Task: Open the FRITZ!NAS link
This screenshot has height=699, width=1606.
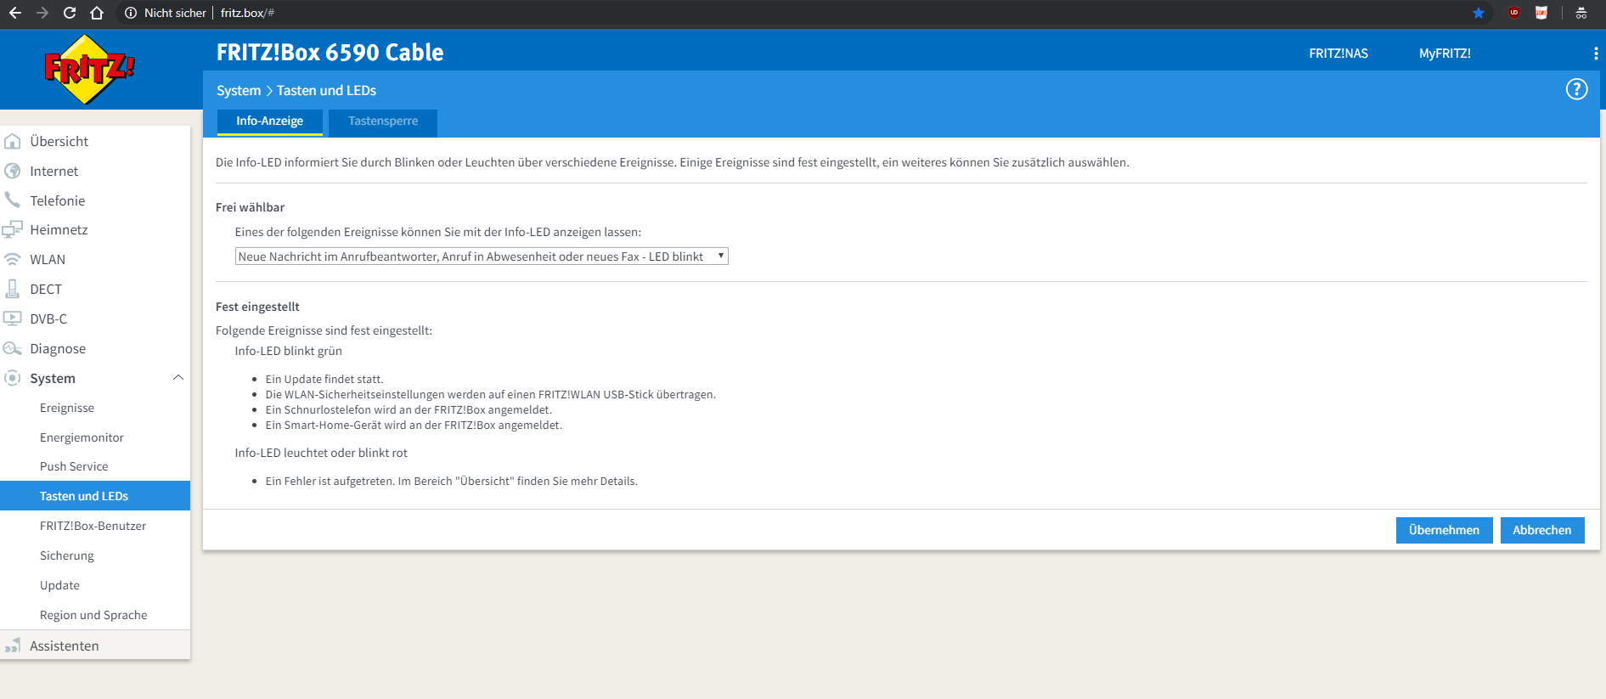Action: point(1338,54)
